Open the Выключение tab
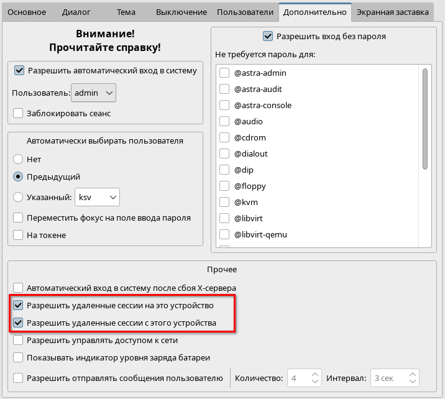445x399 pixels. click(x=181, y=12)
